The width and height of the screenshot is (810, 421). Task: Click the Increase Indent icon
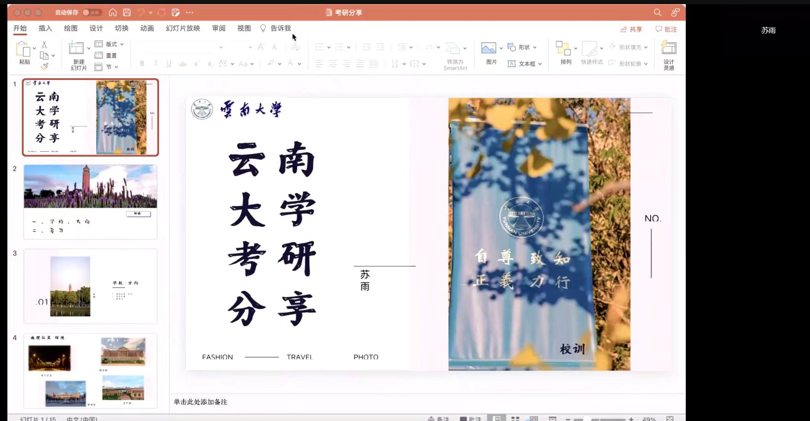click(381, 47)
